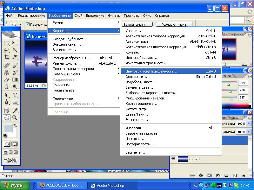
Task: Select the Zoom magnifier tool
Action: click(x=15, y=117)
